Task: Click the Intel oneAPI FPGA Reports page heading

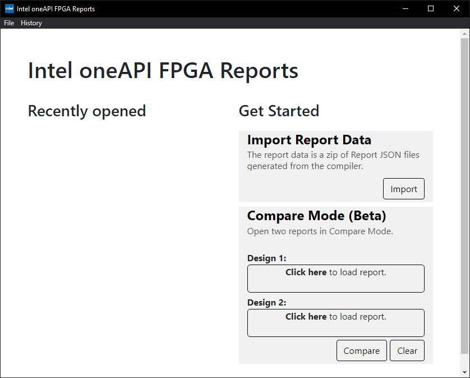Action: (163, 71)
